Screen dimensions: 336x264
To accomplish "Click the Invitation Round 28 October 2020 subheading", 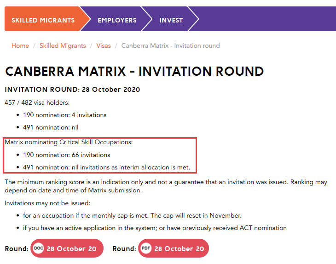I will click(x=72, y=89).
